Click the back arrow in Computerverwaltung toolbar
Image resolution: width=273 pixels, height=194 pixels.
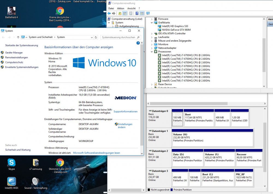coord(109,13)
